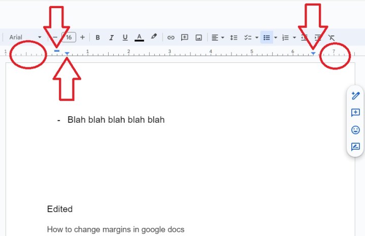Click the right indent marker on ruler
The image size is (365, 236).
click(313, 53)
